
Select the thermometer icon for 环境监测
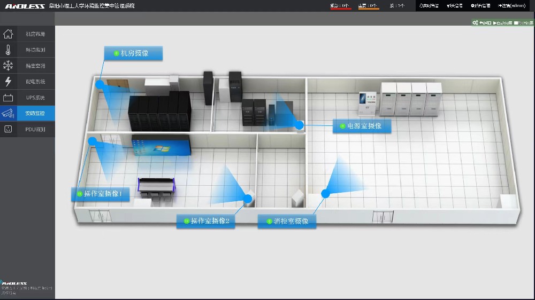[x=8, y=50]
